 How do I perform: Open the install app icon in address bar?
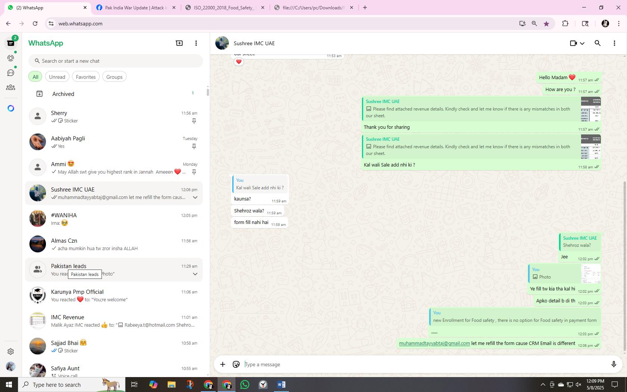point(522,24)
